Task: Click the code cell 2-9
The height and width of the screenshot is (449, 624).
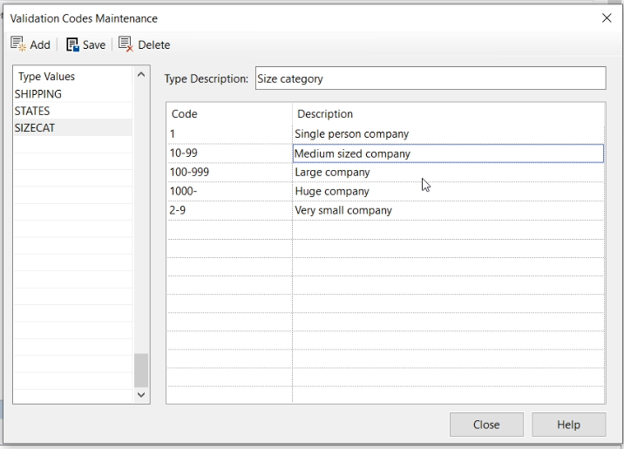Action: point(228,211)
